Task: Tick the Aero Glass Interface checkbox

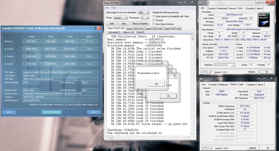Action: (154, 24)
